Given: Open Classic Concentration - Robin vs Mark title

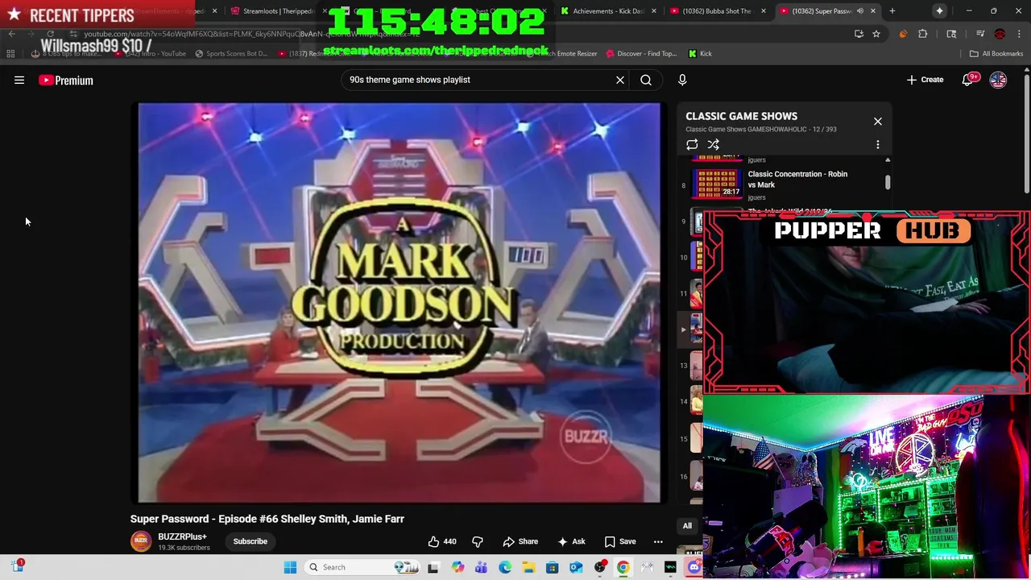Looking at the screenshot, I should (797, 180).
